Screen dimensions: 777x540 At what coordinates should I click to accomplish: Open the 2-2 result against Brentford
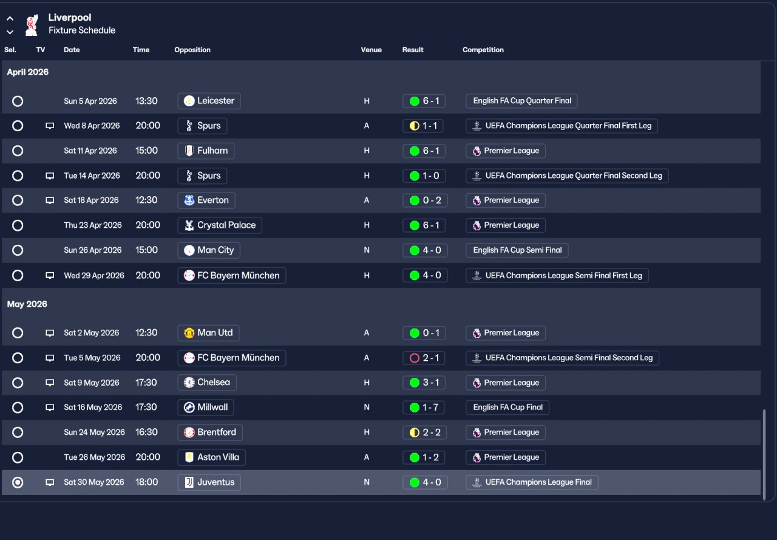425,432
